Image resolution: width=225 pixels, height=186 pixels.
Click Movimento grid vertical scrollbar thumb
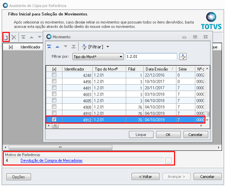(207, 114)
